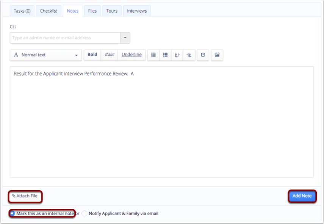Screen dimensions: 324x224
Task: Insert an ordered numbered list
Action: click(165, 55)
